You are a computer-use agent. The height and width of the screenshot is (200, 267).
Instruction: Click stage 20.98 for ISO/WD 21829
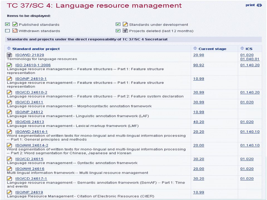pos(199,55)
